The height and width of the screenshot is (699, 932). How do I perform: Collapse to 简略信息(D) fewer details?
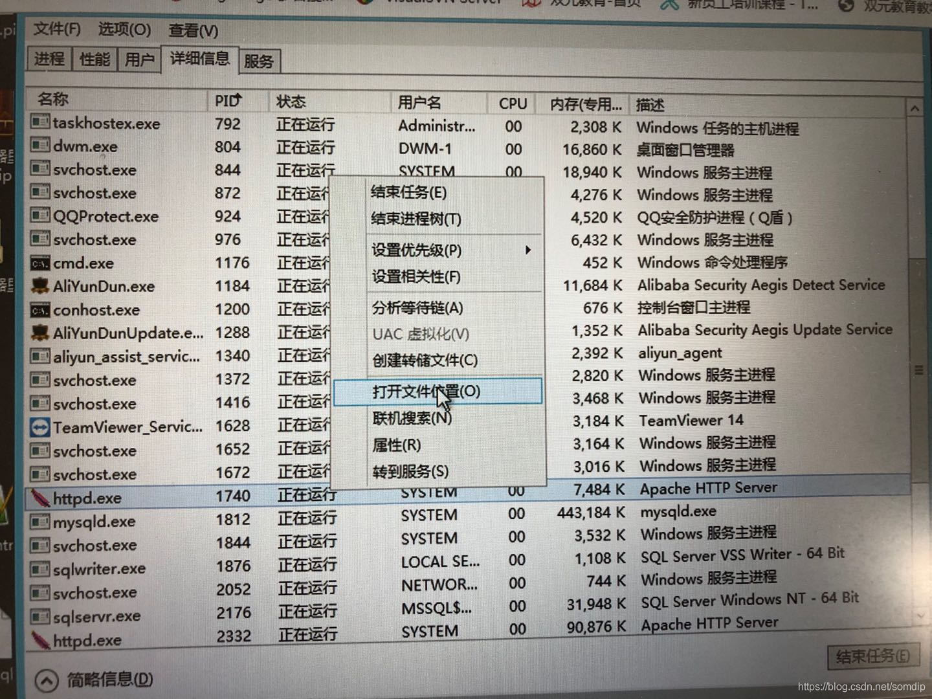click(x=93, y=680)
